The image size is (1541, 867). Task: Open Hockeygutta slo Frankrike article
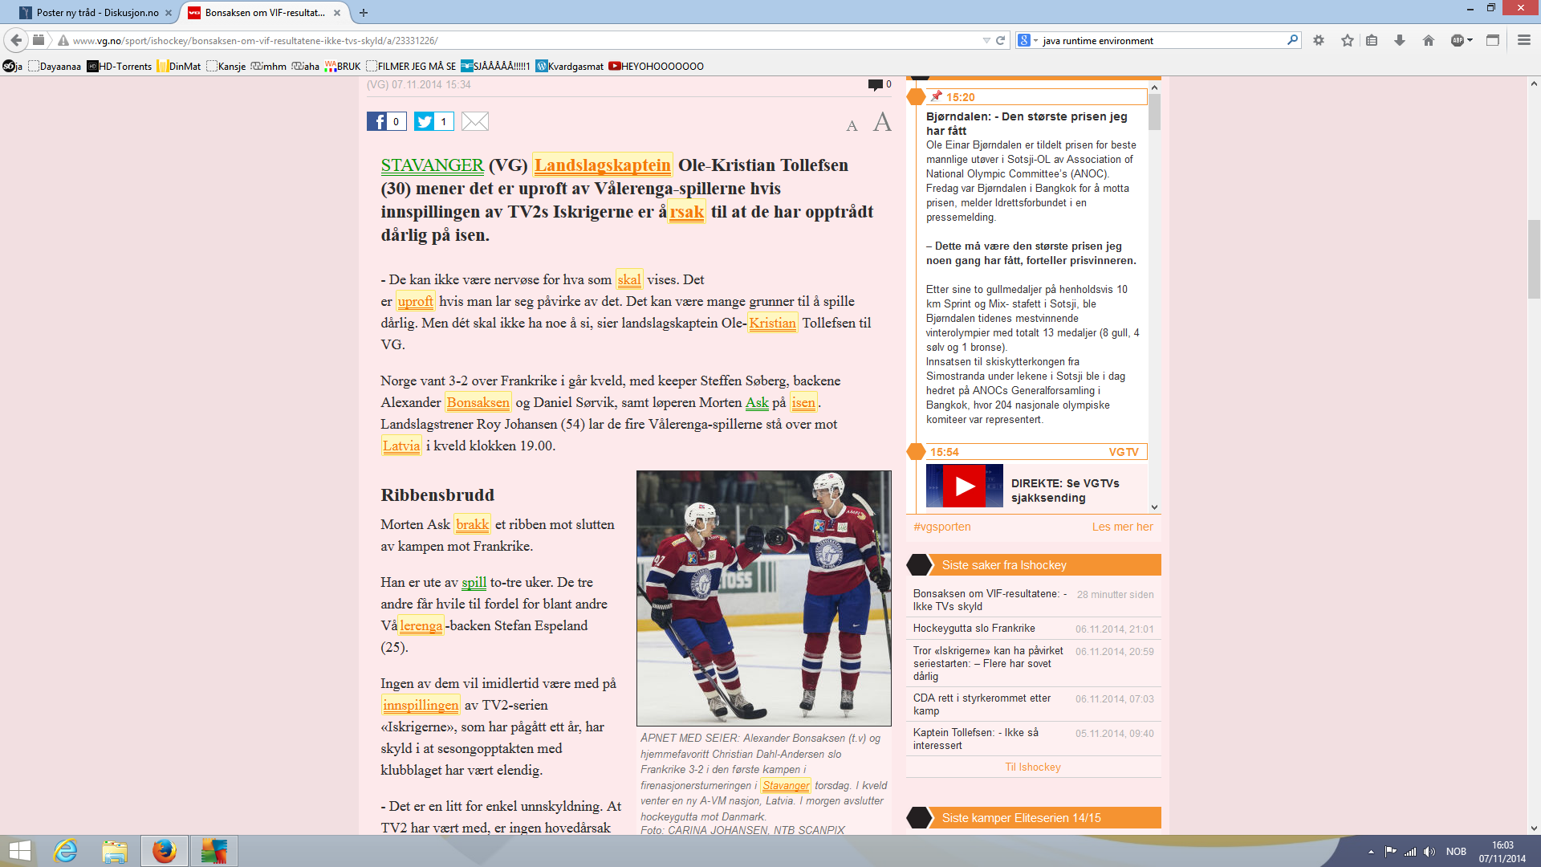pyautogui.click(x=974, y=629)
